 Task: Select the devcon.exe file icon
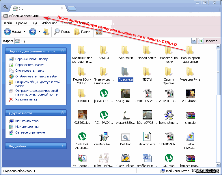click(147, 137)
